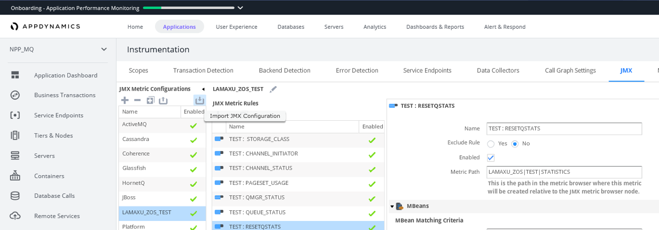The image size is (659, 230).
Task: Switch to the Scopes tab
Action: (138, 70)
